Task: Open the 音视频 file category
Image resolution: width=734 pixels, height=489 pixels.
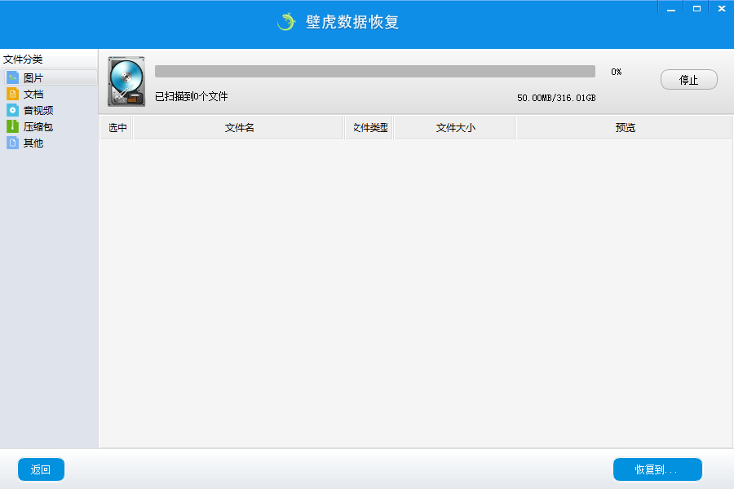Action: tap(51, 111)
